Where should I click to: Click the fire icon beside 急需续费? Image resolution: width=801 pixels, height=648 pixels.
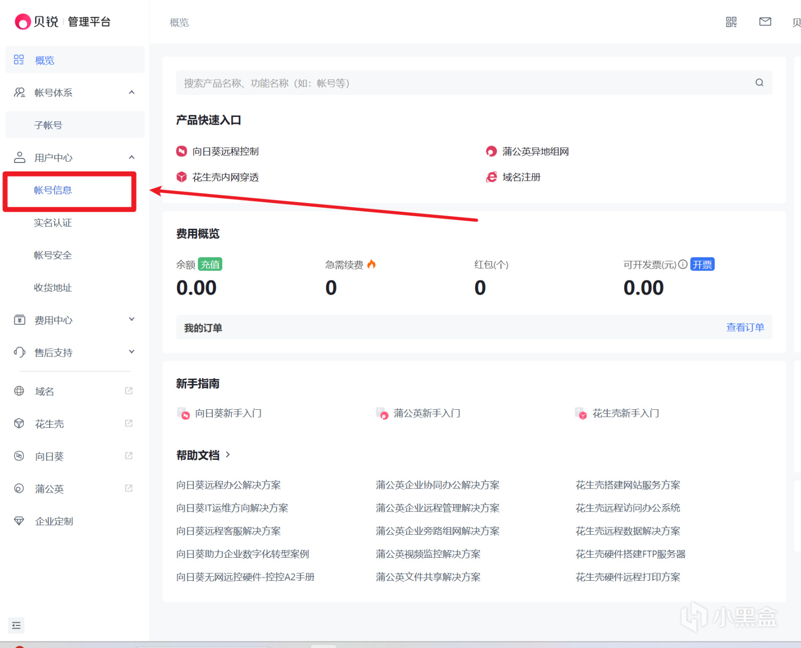(371, 264)
